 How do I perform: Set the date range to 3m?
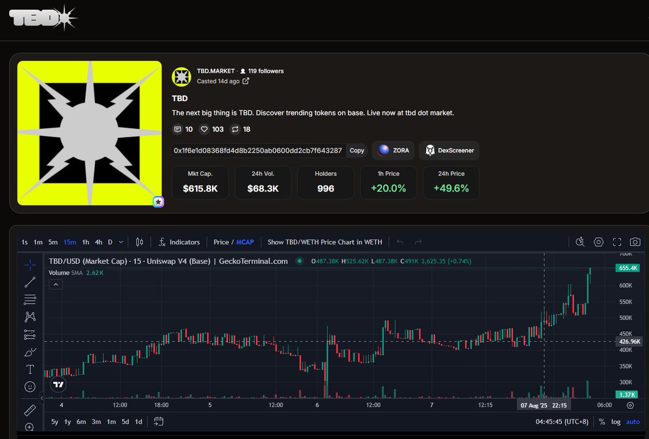[96, 421]
